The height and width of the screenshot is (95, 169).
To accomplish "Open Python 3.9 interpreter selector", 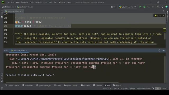I will pyautogui.click(x=140, y=89).
